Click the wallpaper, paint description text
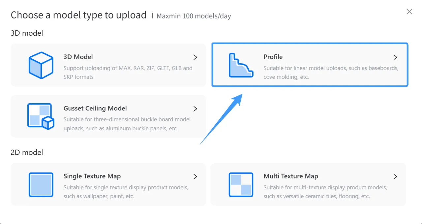This screenshot has width=422, height=224. 126,192
